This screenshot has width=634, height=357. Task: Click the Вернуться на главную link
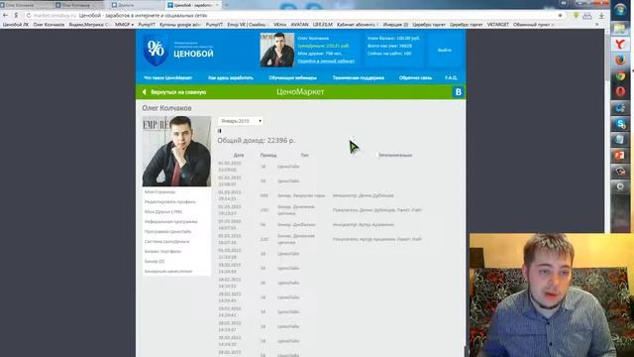click(178, 92)
